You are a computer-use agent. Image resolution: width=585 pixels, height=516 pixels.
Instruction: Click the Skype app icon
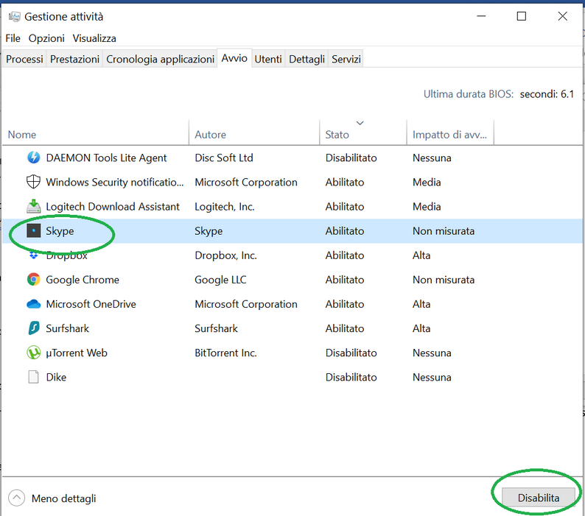tap(34, 231)
